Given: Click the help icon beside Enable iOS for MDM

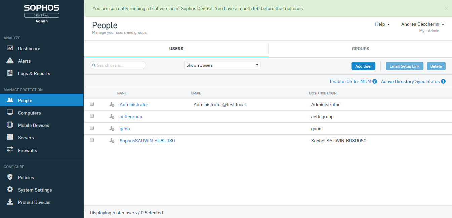Looking at the screenshot, I should tap(375, 81).
